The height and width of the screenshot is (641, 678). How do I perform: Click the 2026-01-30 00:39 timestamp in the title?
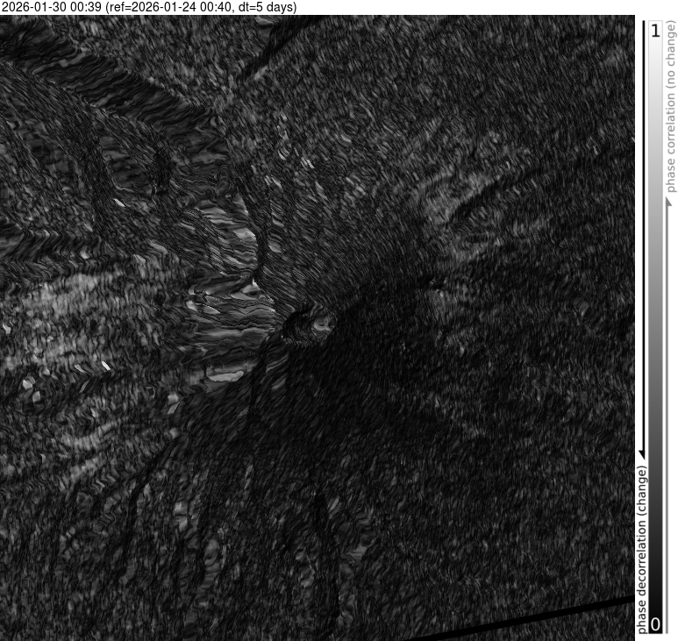coord(51,7)
